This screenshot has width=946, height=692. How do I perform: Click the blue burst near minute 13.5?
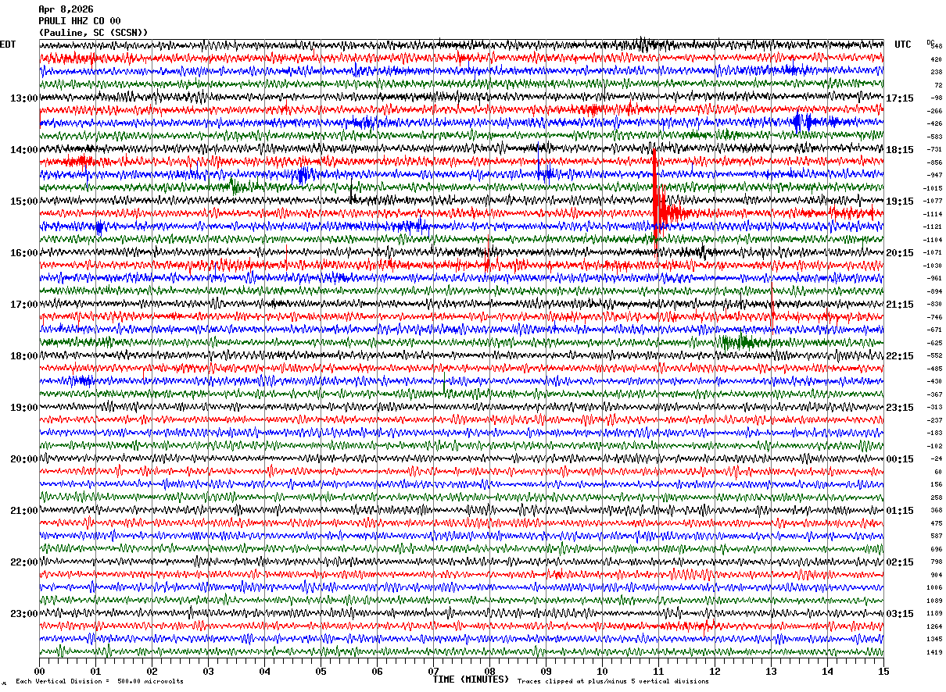(804, 122)
